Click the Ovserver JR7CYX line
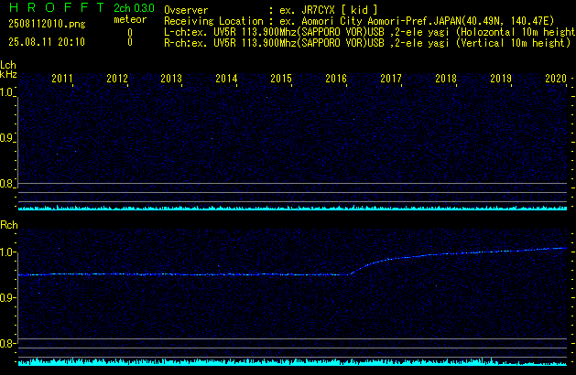576x375 pixels. [x=271, y=10]
